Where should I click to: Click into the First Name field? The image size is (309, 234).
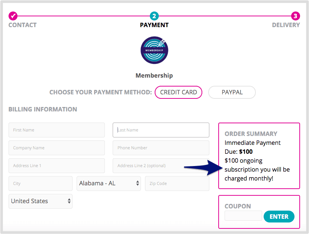click(x=57, y=130)
